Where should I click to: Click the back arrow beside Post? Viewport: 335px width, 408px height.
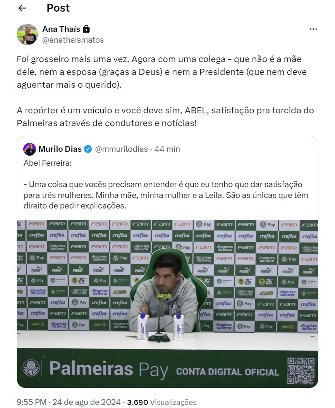click(x=22, y=8)
